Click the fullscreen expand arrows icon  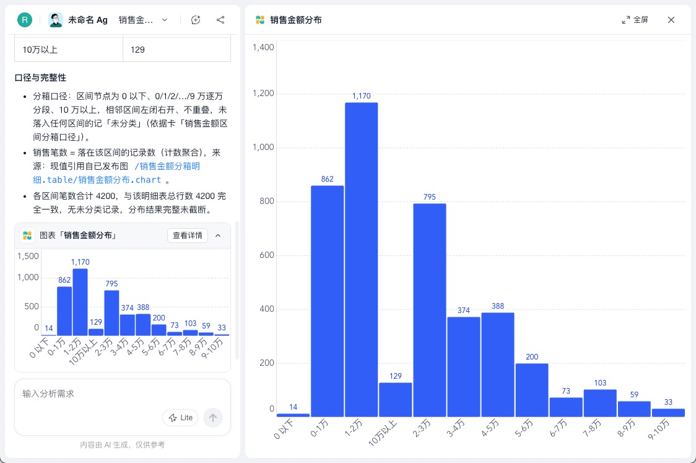tap(626, 20)
